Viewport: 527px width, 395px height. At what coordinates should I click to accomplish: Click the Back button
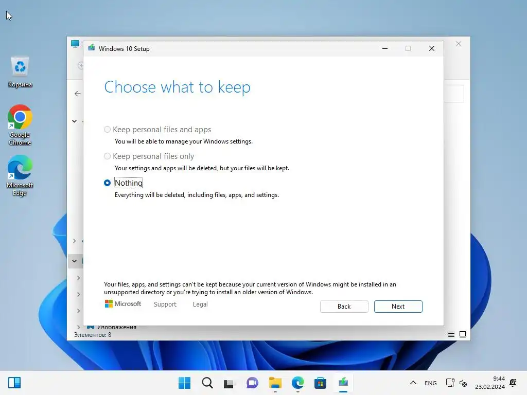(x=344, y=307)
